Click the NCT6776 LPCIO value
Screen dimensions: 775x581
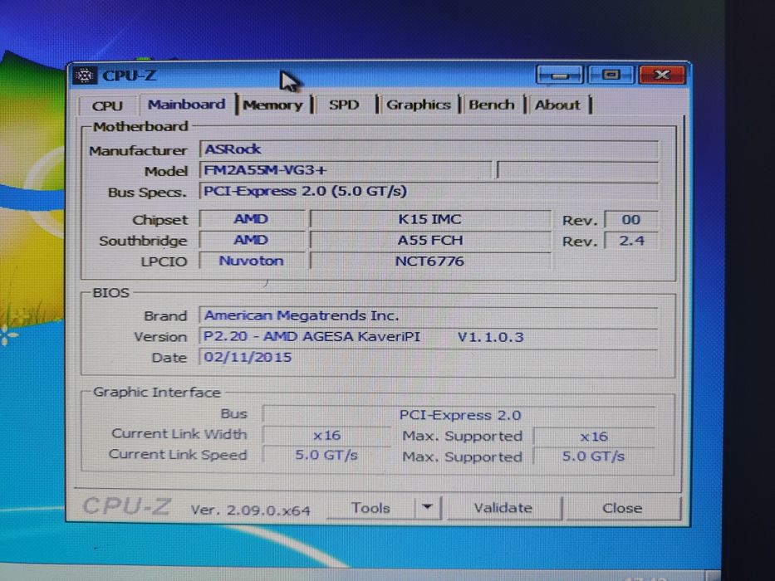(430, 261)
